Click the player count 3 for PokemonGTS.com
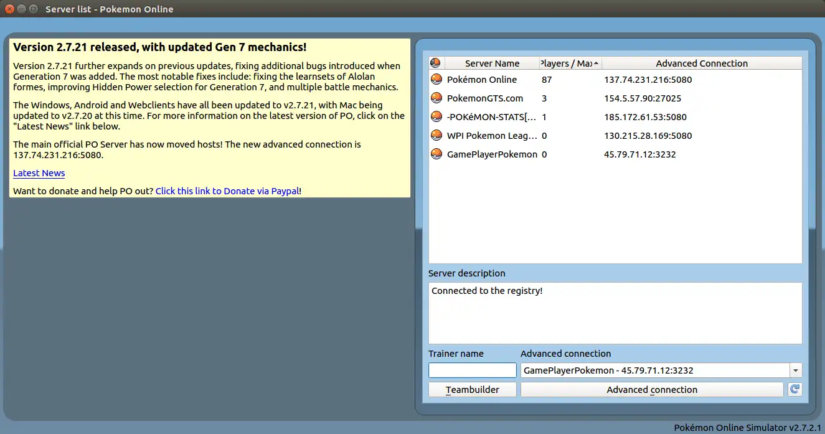825x434 pixels. point(544,98)
